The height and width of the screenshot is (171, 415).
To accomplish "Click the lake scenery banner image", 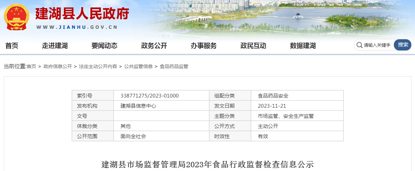I will (289, 17).
